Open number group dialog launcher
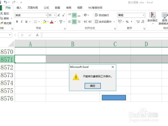Image resolution: width=168 pixels, height=126 pixels. (144, 29)
